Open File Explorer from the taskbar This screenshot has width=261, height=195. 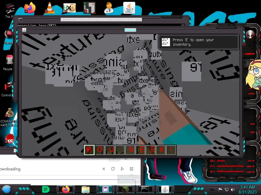[86, 189]
